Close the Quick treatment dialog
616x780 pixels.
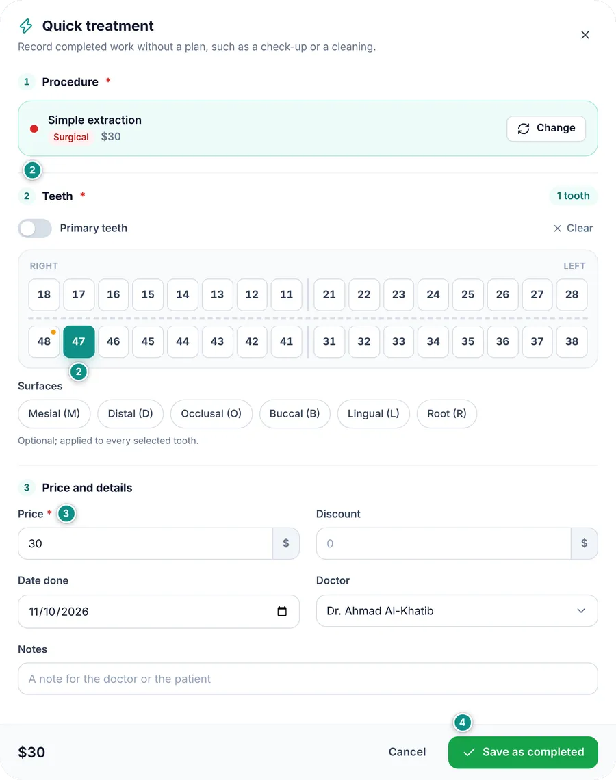[x=585, y=35]
